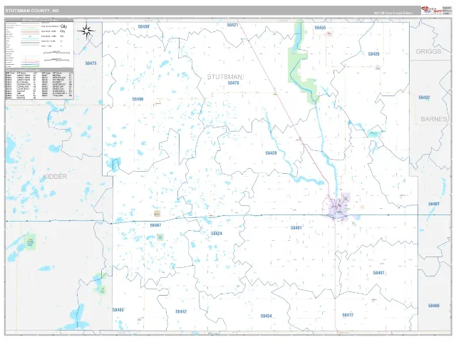456x342 pixels.
Task: Click ZIP code label 58483
Action: point(118,310)
